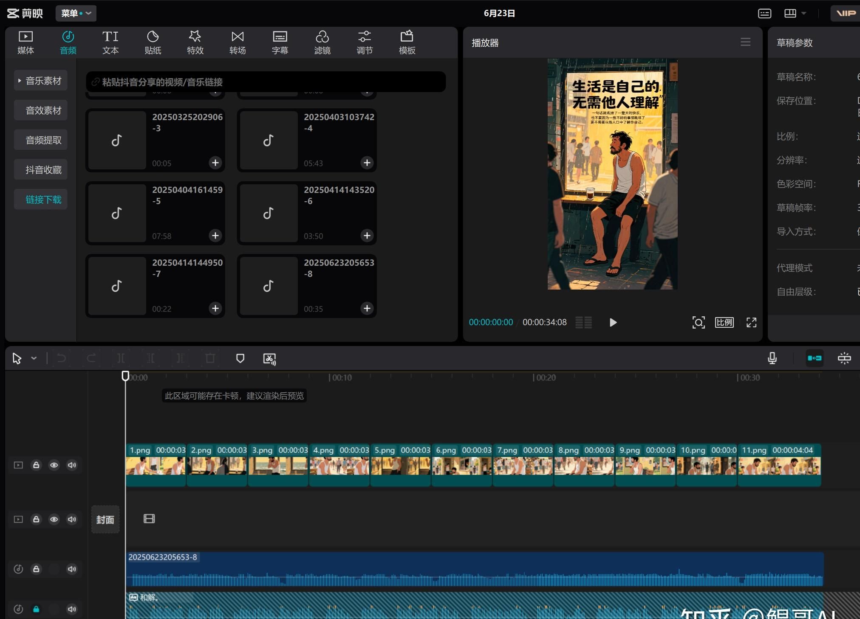
Task: Mute the 20250623205653-8 audio track
Action: click(72, 569)
